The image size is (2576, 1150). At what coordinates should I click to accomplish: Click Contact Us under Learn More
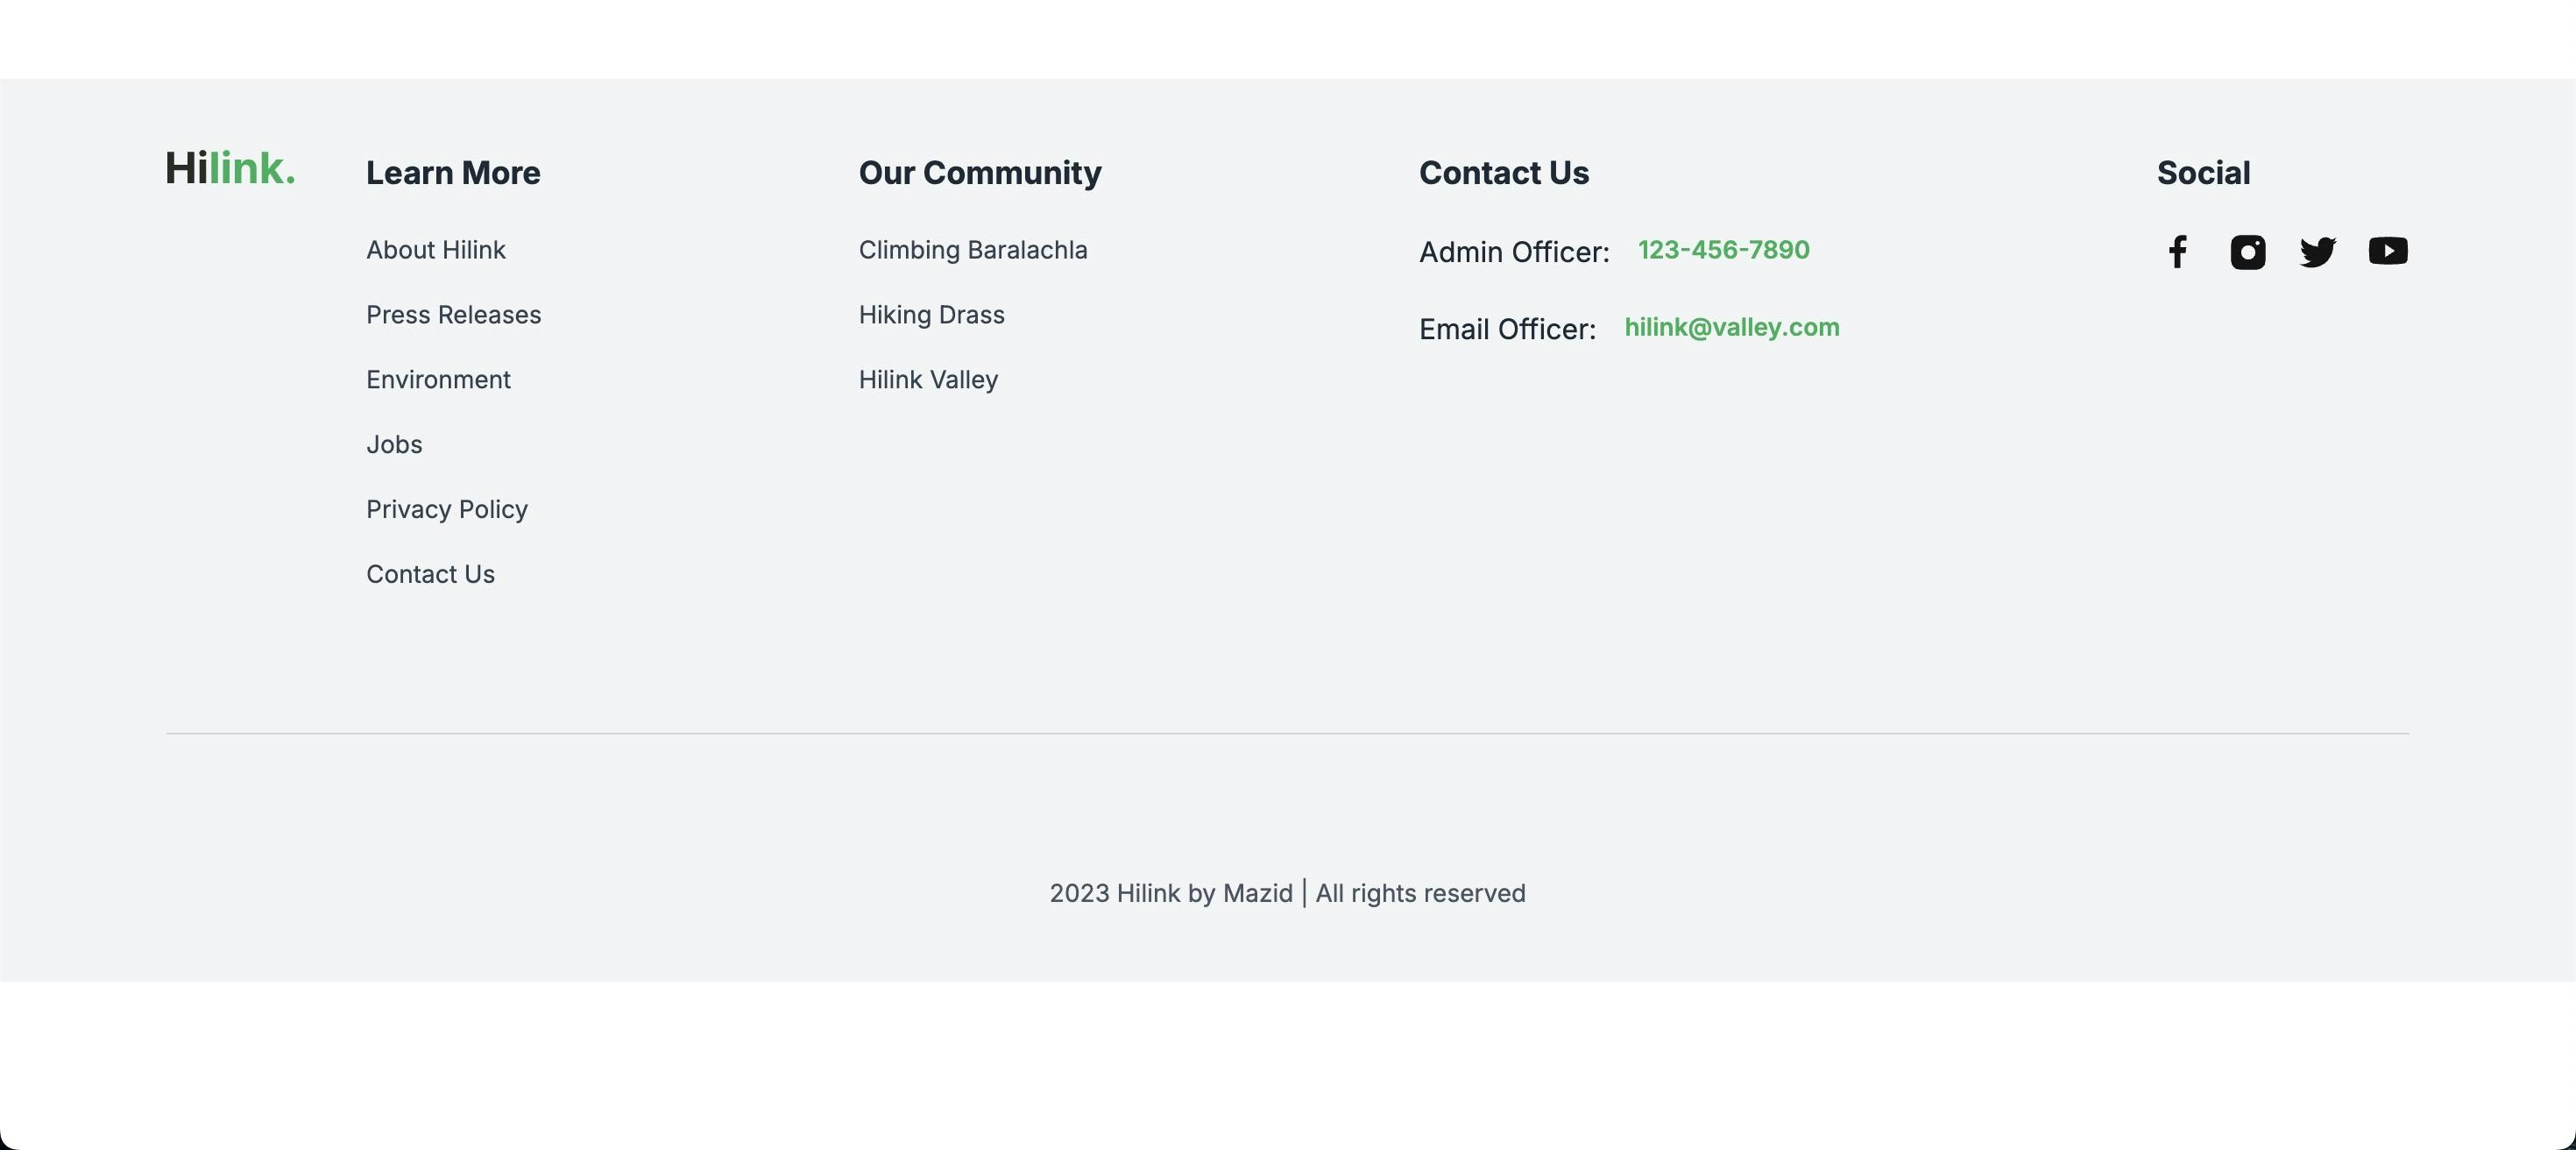coord(430,575)
